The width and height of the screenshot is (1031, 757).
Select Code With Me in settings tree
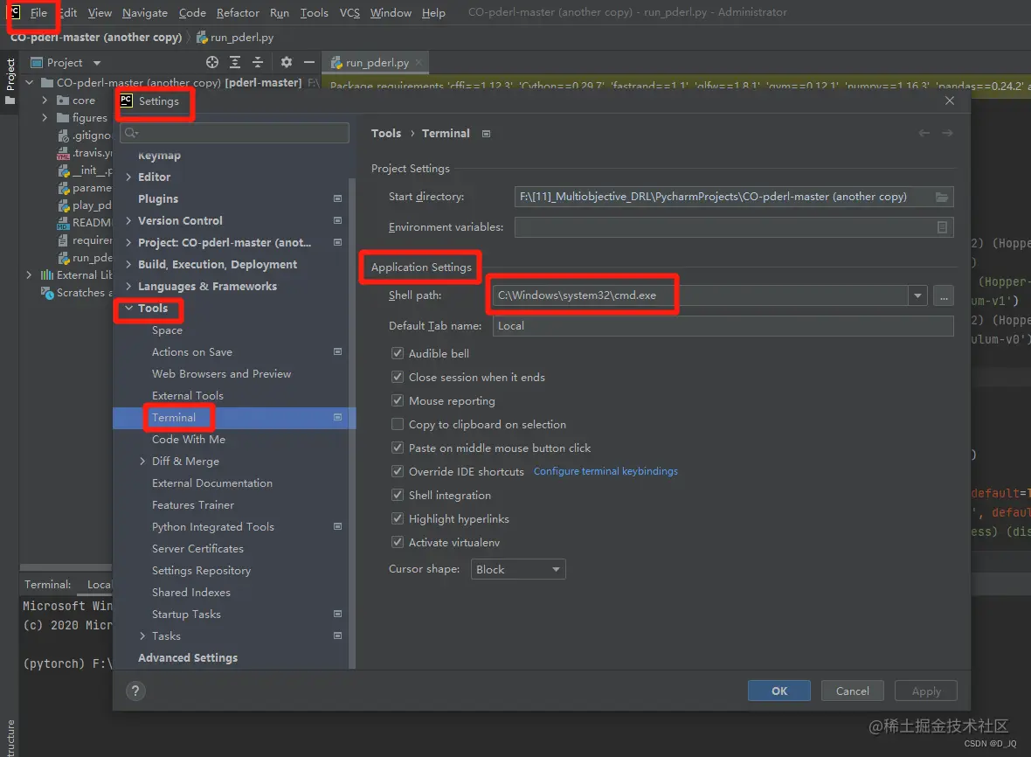[x=188, y=440]
